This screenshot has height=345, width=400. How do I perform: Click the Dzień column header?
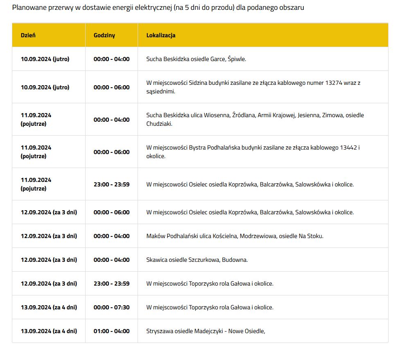pos(28,35)
